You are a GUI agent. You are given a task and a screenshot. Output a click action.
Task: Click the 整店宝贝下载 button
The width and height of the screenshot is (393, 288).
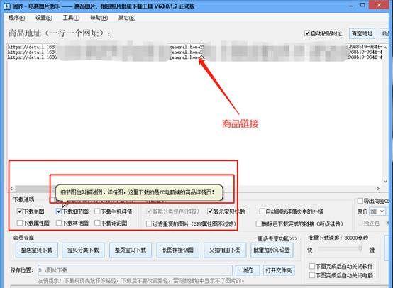tap(37, 250)
